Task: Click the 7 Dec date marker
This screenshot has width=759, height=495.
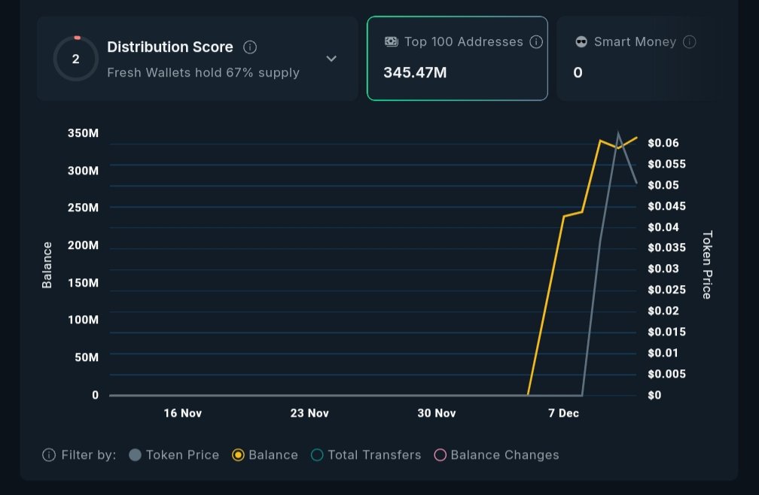Action: (563, 413)
